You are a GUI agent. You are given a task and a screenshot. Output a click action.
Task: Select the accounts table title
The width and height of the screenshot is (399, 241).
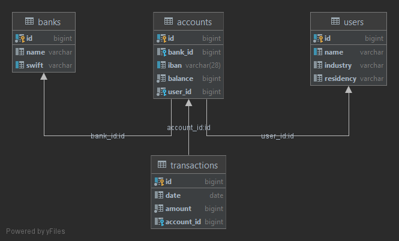(194, 22)
